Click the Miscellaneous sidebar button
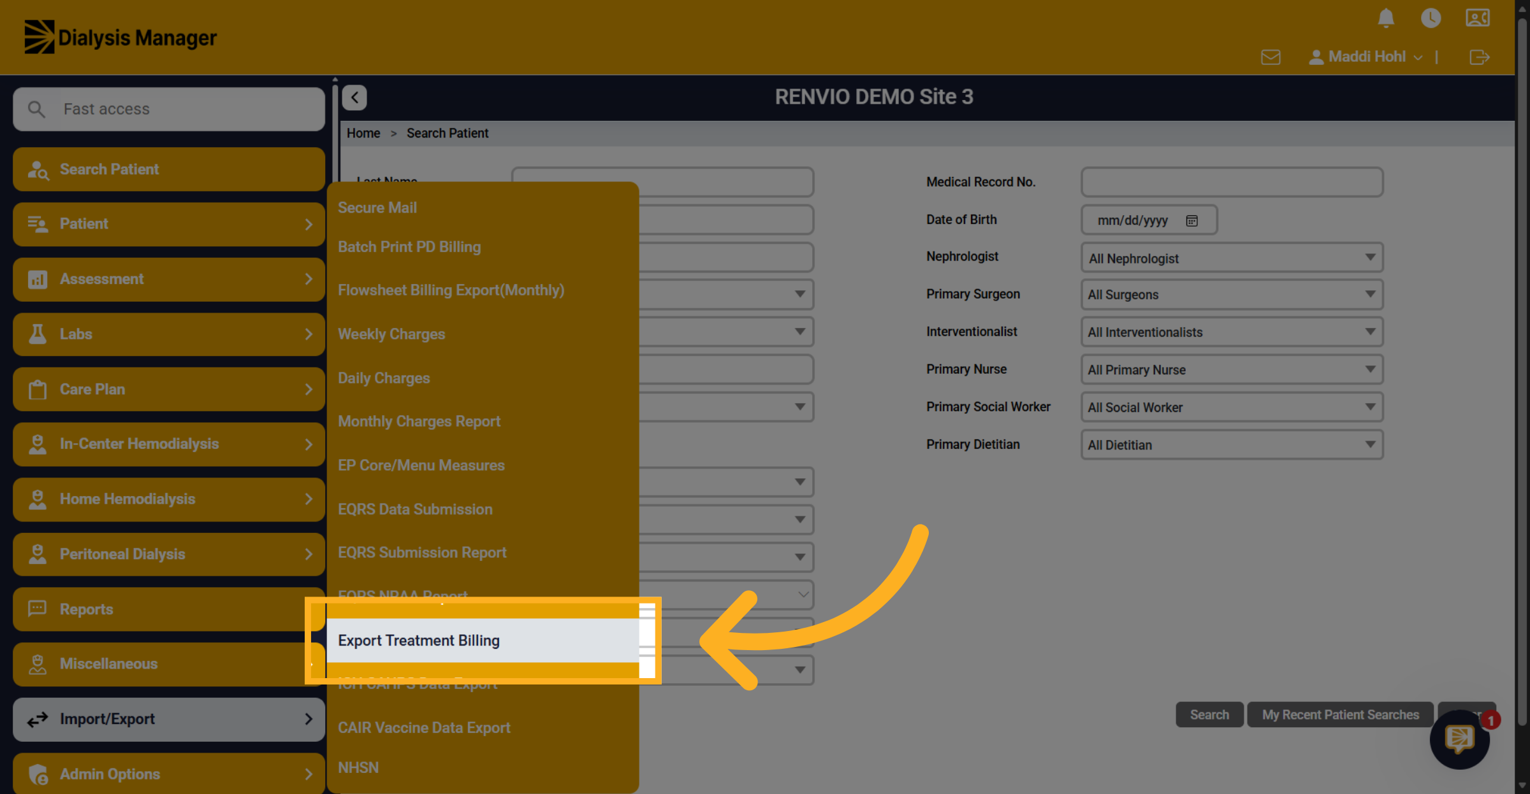The image size is (1530, 794). (169, 664)
